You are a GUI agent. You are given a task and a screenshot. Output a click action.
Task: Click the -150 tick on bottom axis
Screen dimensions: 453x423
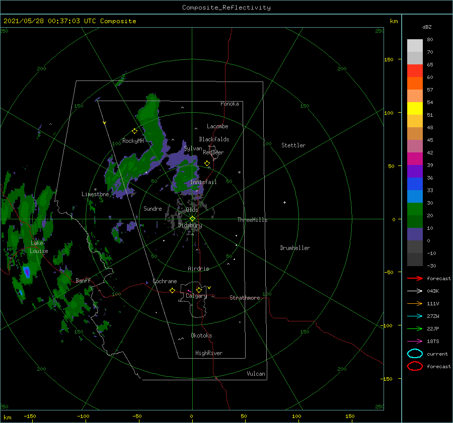[x=30, y=416]
